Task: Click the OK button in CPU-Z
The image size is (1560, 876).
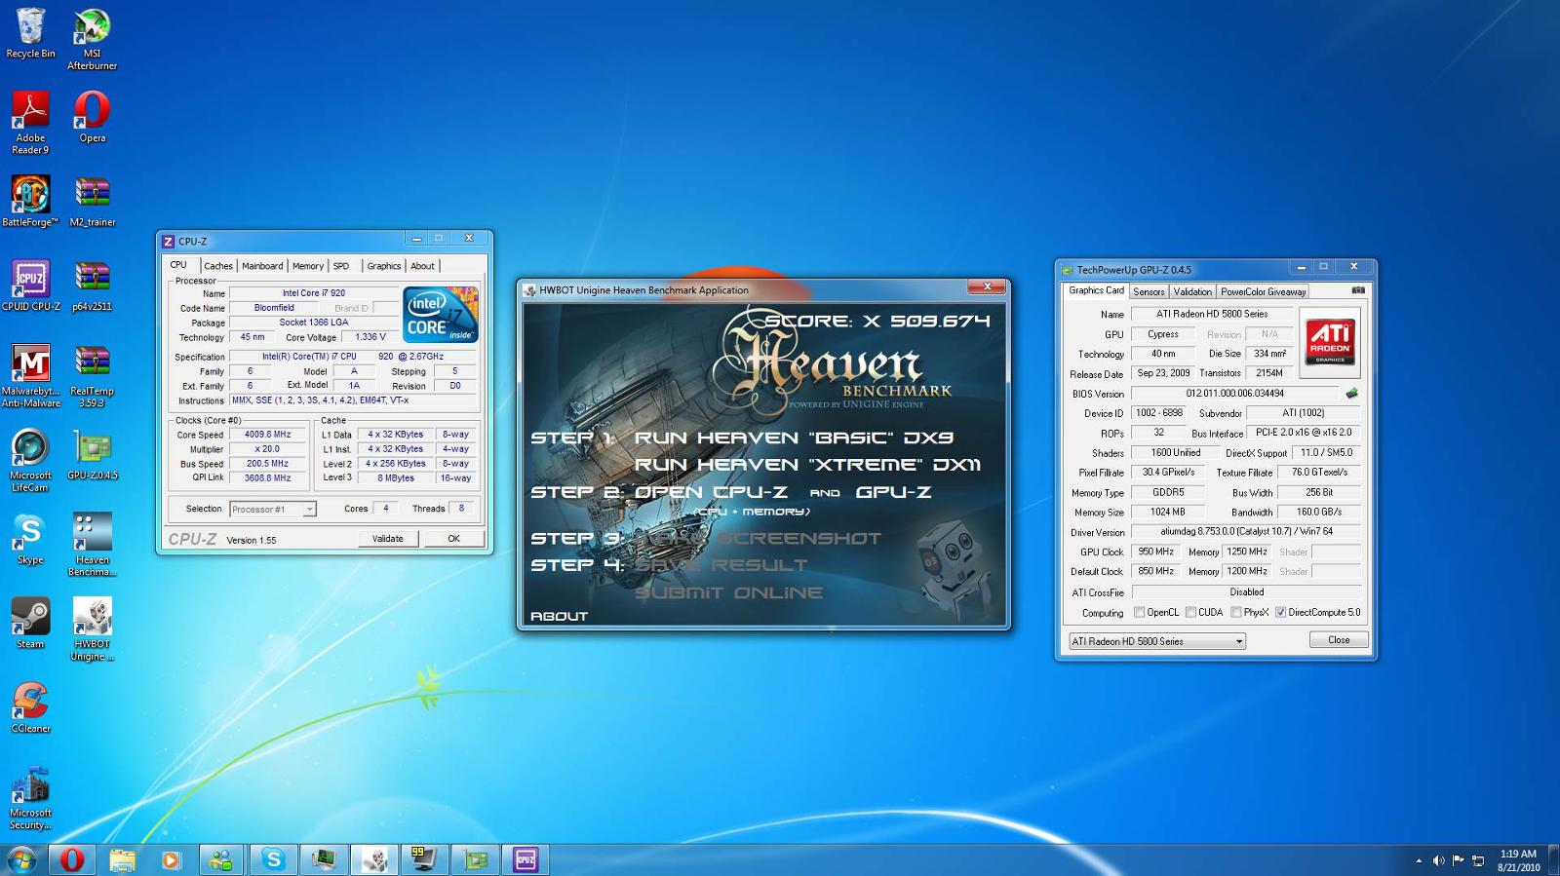Action: point(453,539)
